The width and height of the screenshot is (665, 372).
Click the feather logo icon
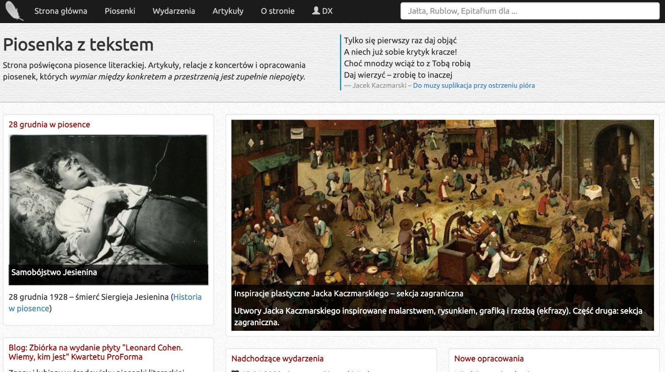tap(15, 11)
